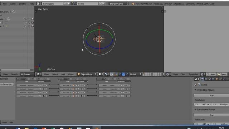Select the rotate manipulator icon
This screenshot has height=129, width=229.
coord(123,74)
